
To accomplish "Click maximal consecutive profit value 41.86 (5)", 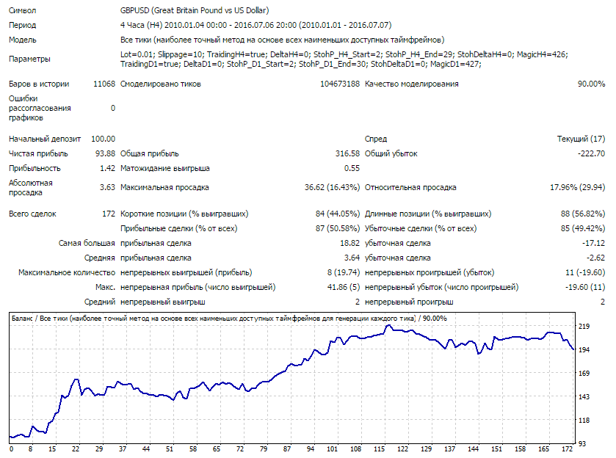I will click(344, 287).
